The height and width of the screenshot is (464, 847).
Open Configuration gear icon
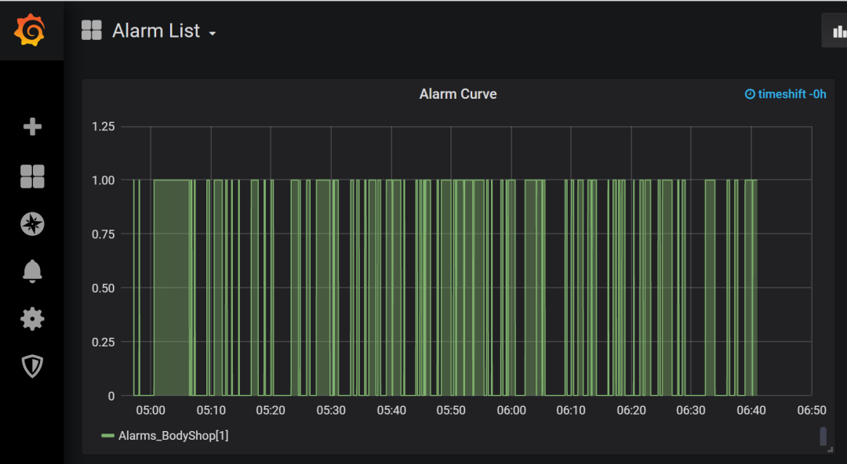click(32, 319)
